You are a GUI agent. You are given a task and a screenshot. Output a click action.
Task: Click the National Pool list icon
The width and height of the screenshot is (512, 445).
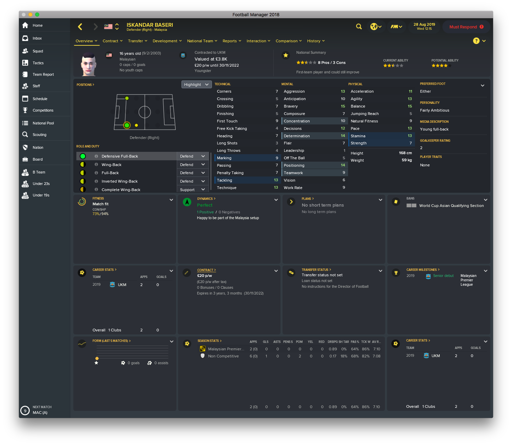point(25,123)
